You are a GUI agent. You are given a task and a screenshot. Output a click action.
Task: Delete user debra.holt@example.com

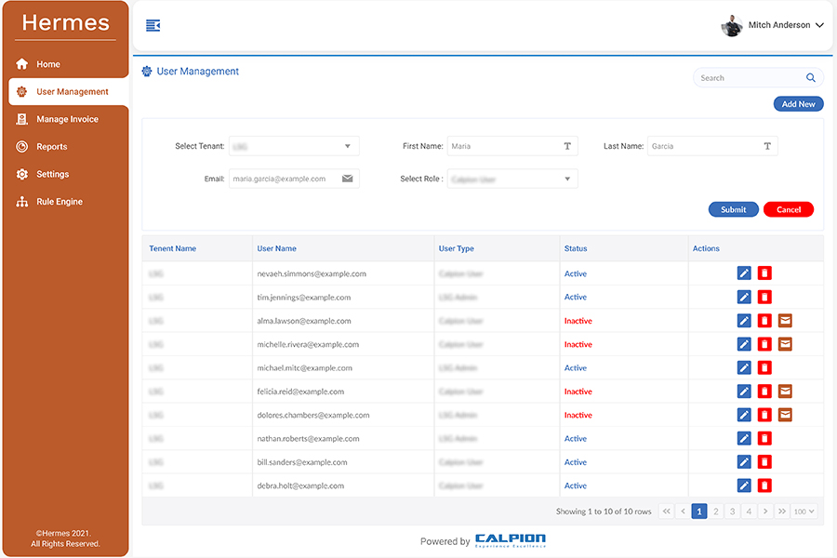764,485
